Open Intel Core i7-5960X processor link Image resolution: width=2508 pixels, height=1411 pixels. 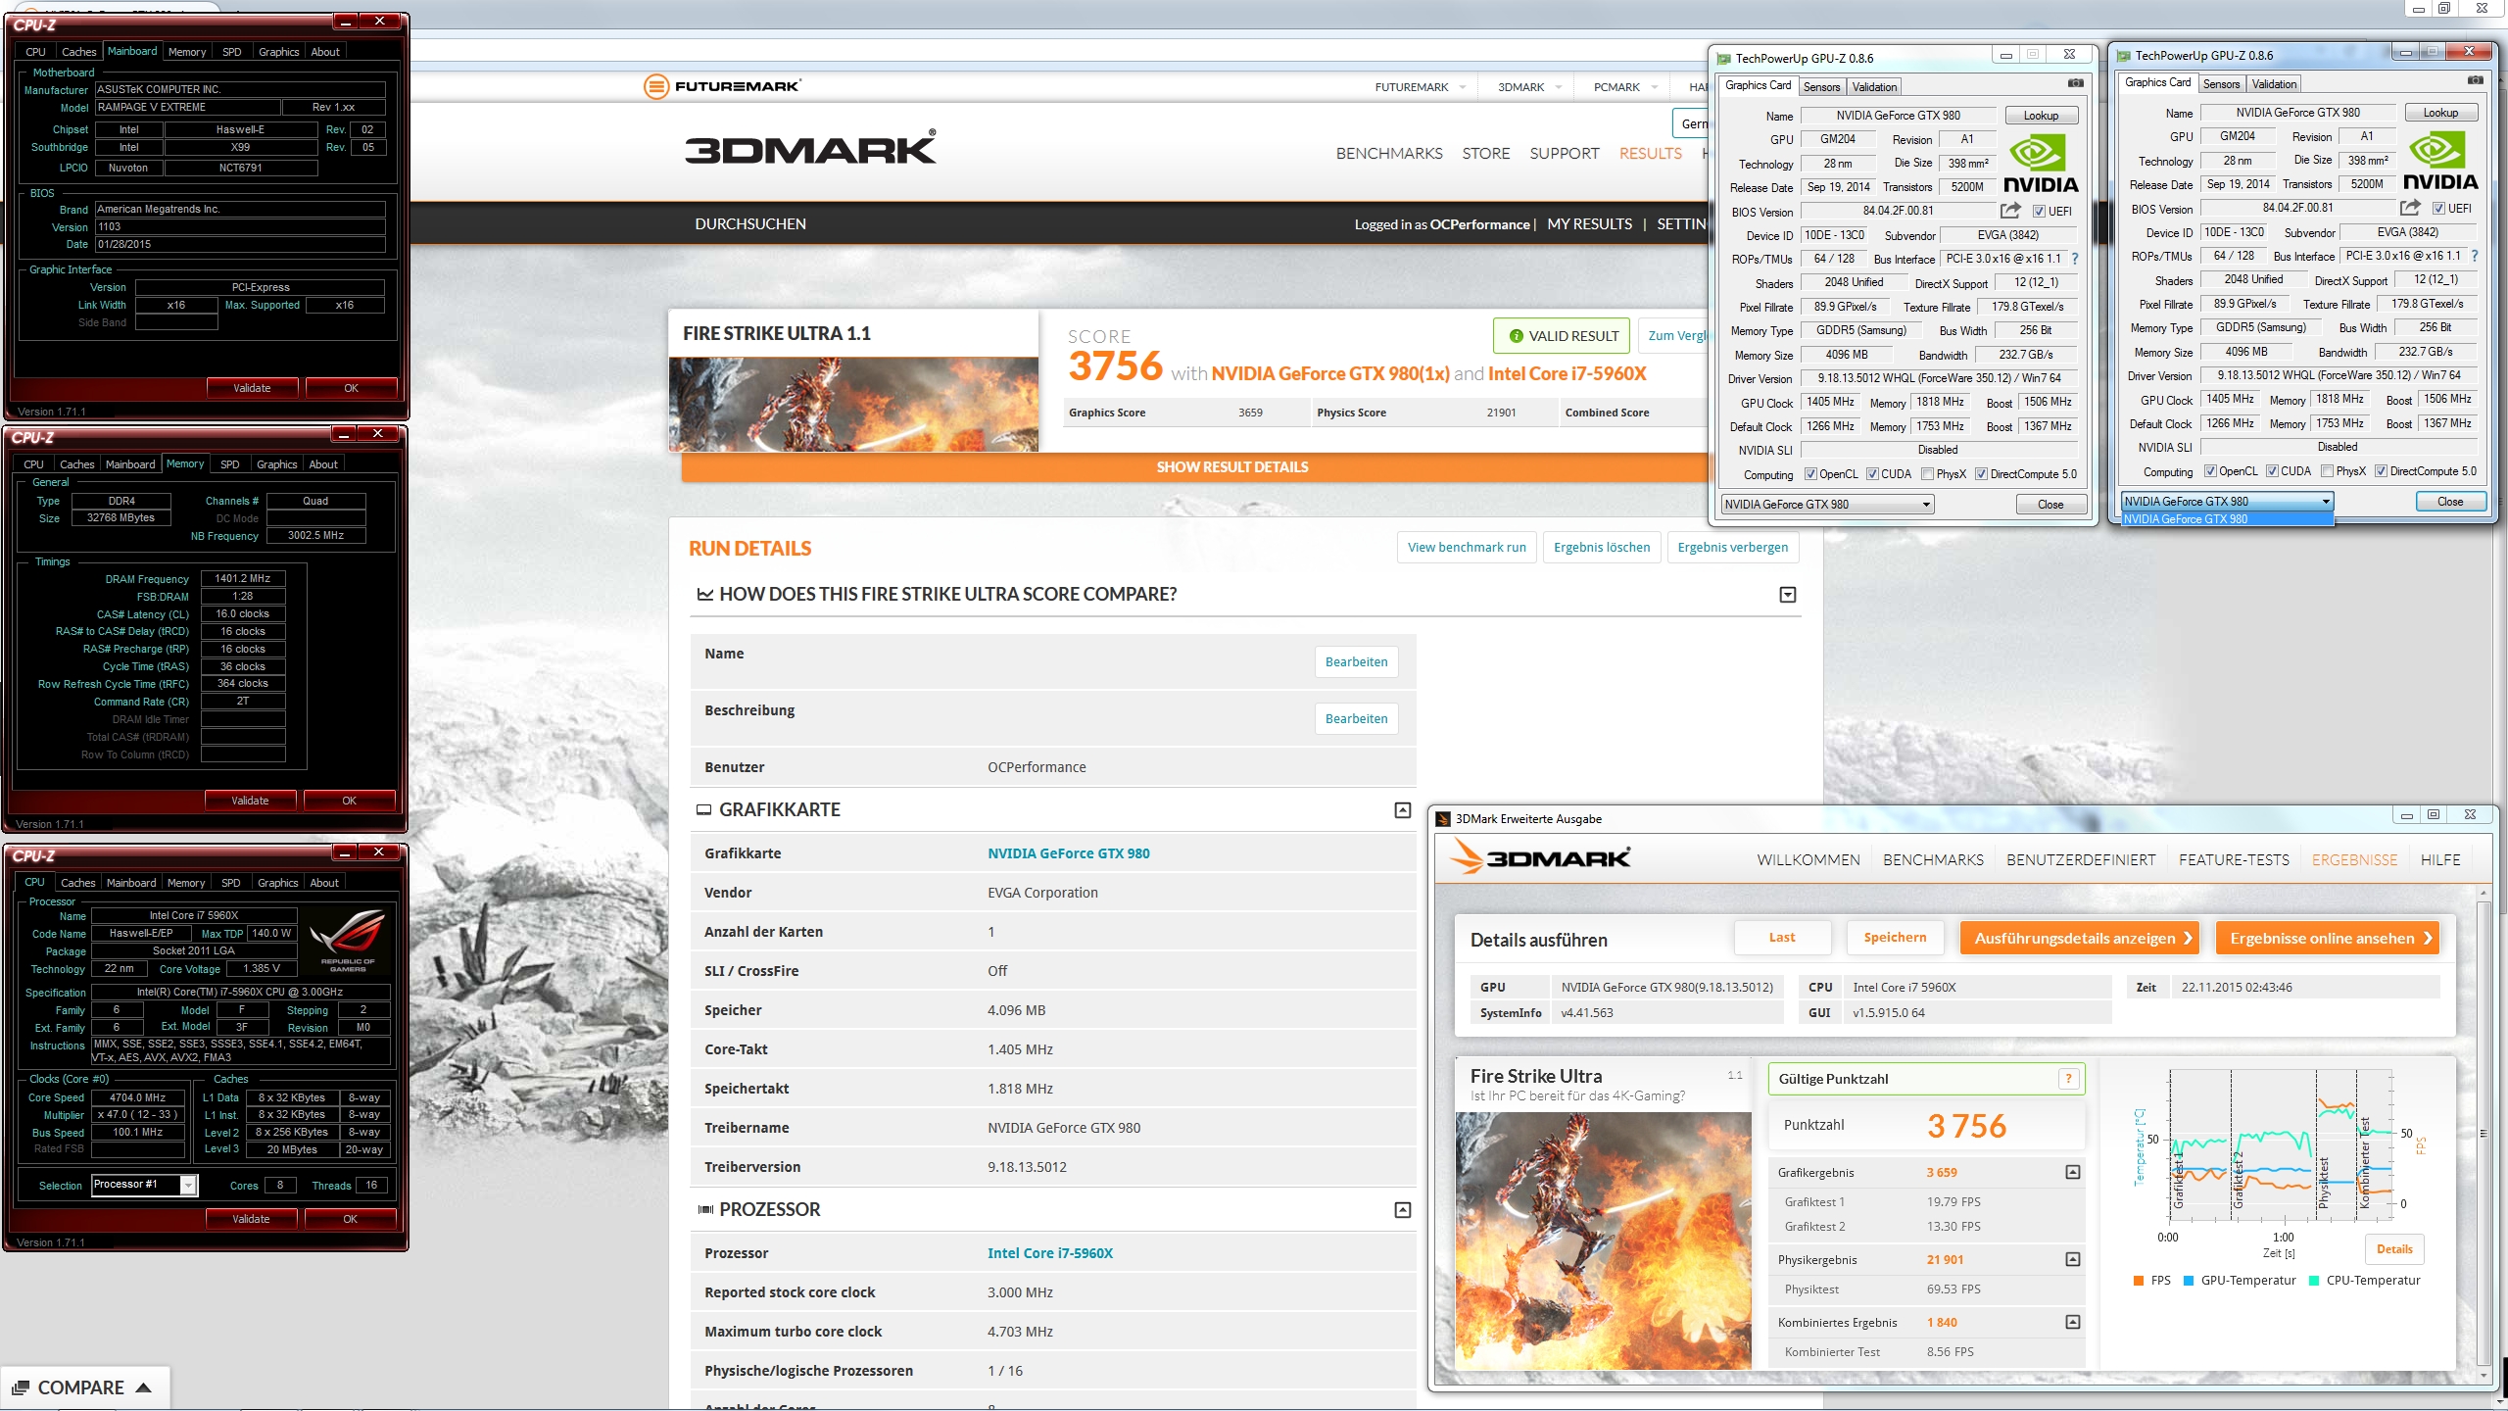pos(1050,1253)
